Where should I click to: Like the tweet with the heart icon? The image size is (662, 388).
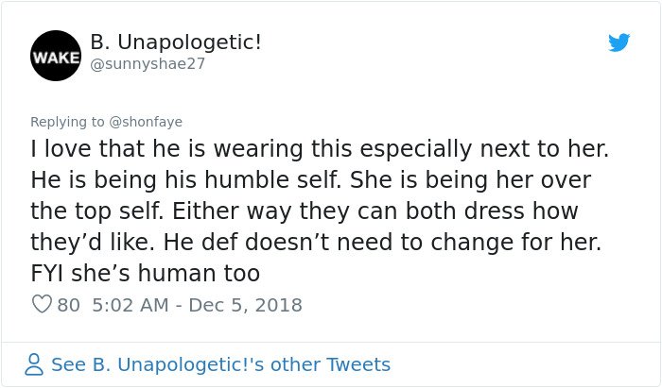[42, 304]
